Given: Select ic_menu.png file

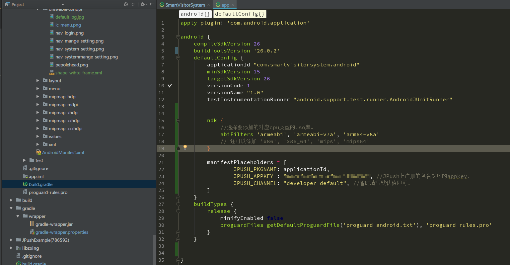Looking at the screenshot, I should point(68,25).
